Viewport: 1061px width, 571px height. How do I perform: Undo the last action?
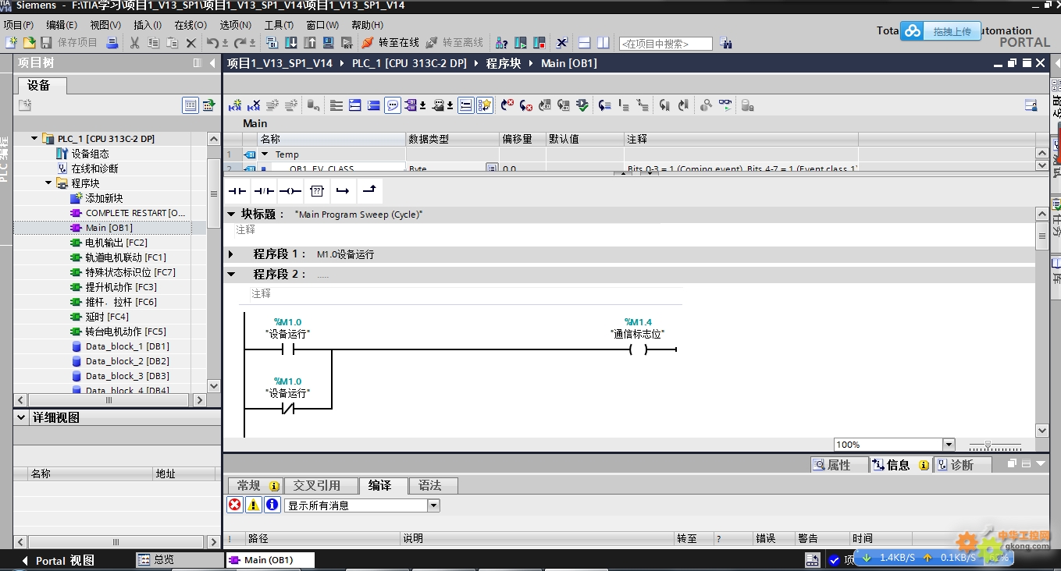pos(213,42)
